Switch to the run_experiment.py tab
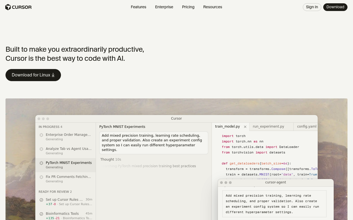 coord(268,127)
